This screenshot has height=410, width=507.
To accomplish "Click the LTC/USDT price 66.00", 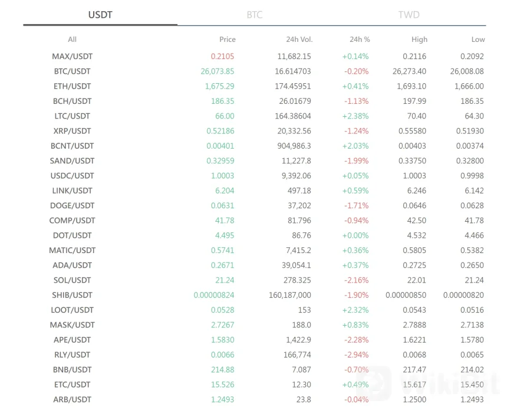I will tap(224, 116).
